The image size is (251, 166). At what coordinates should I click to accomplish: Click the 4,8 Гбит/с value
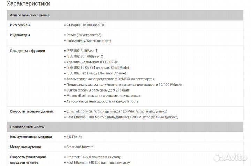pos(75,137)
